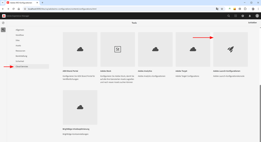
Task: Open the help question mark icon
Action: pos(243,16)
